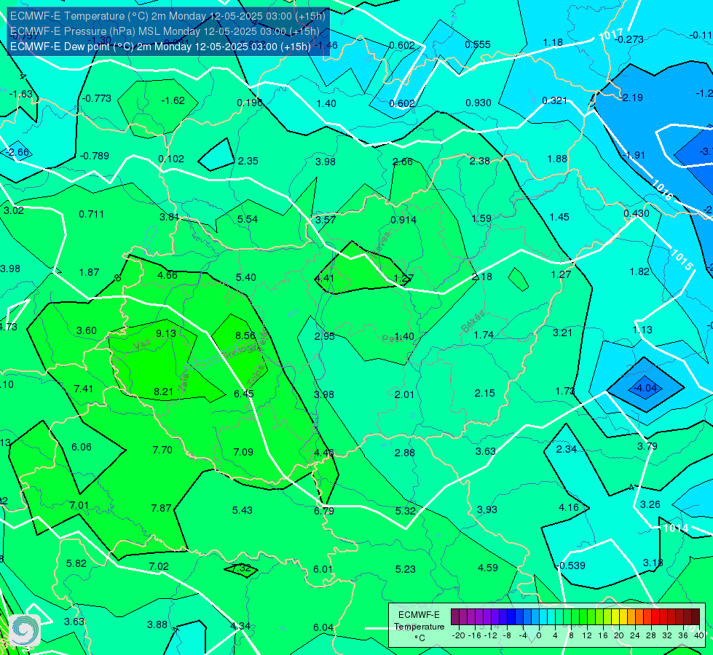The height and width of the screenshot is (655, 713).
Task: Click the 1014 isobar label
Action: point(676,528)
